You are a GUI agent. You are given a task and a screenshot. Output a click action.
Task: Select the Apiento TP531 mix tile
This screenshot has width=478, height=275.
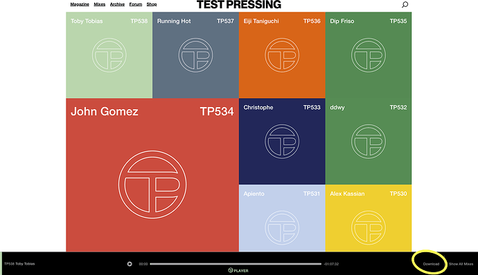[282, 218]
